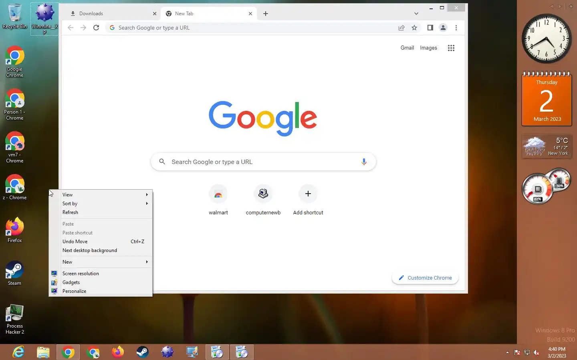Click the Google search box
The width and height of the screenshot is (577, 360).
click(x=263, y=162)
